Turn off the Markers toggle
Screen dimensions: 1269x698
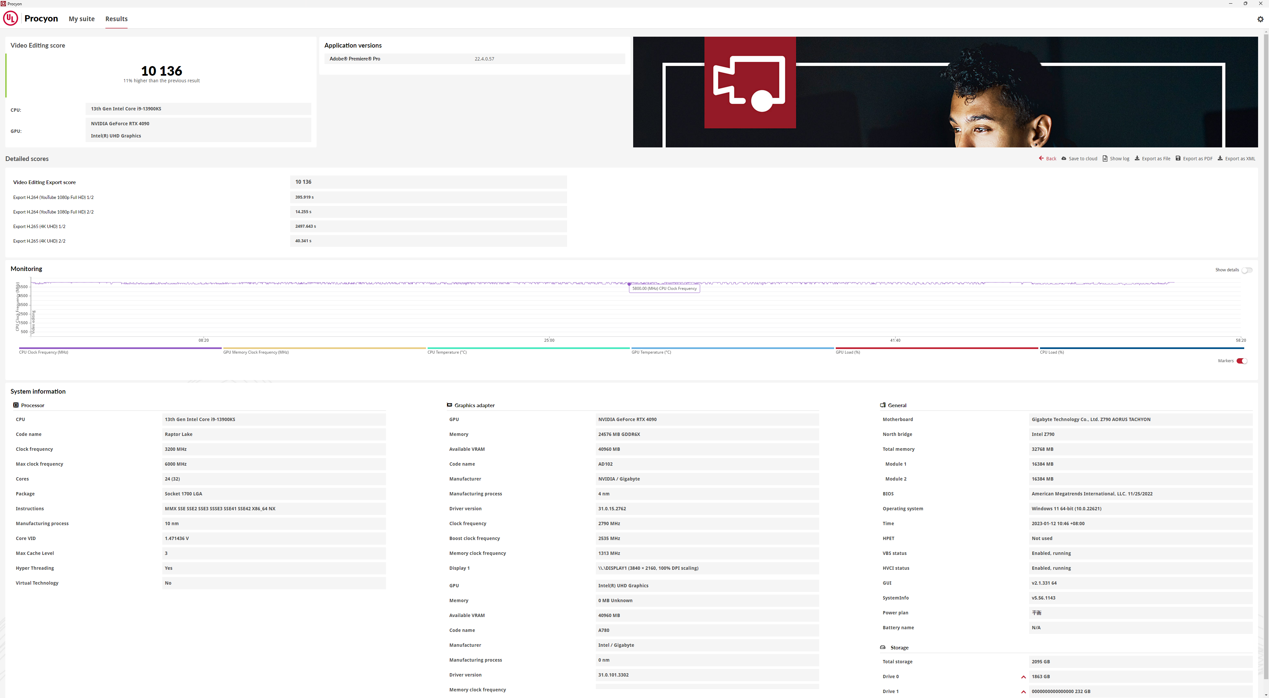click(1242, 361)
